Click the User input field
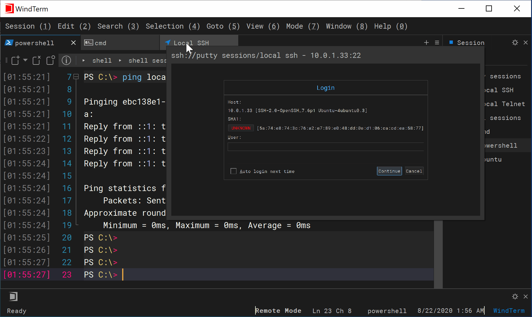The image size is (532, 317). (326, 147)
